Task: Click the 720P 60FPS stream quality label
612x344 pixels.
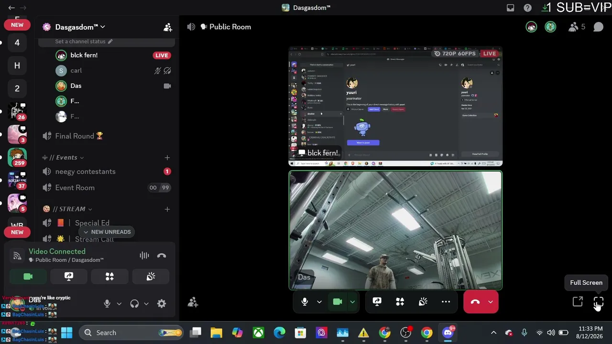Action: (455, 54)
